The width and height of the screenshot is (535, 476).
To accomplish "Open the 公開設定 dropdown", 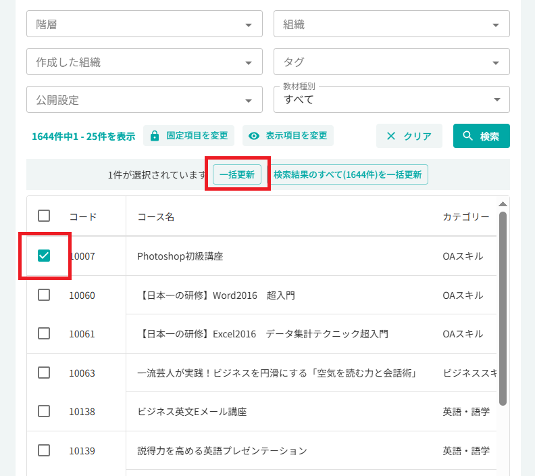I will tap(145, 99).
